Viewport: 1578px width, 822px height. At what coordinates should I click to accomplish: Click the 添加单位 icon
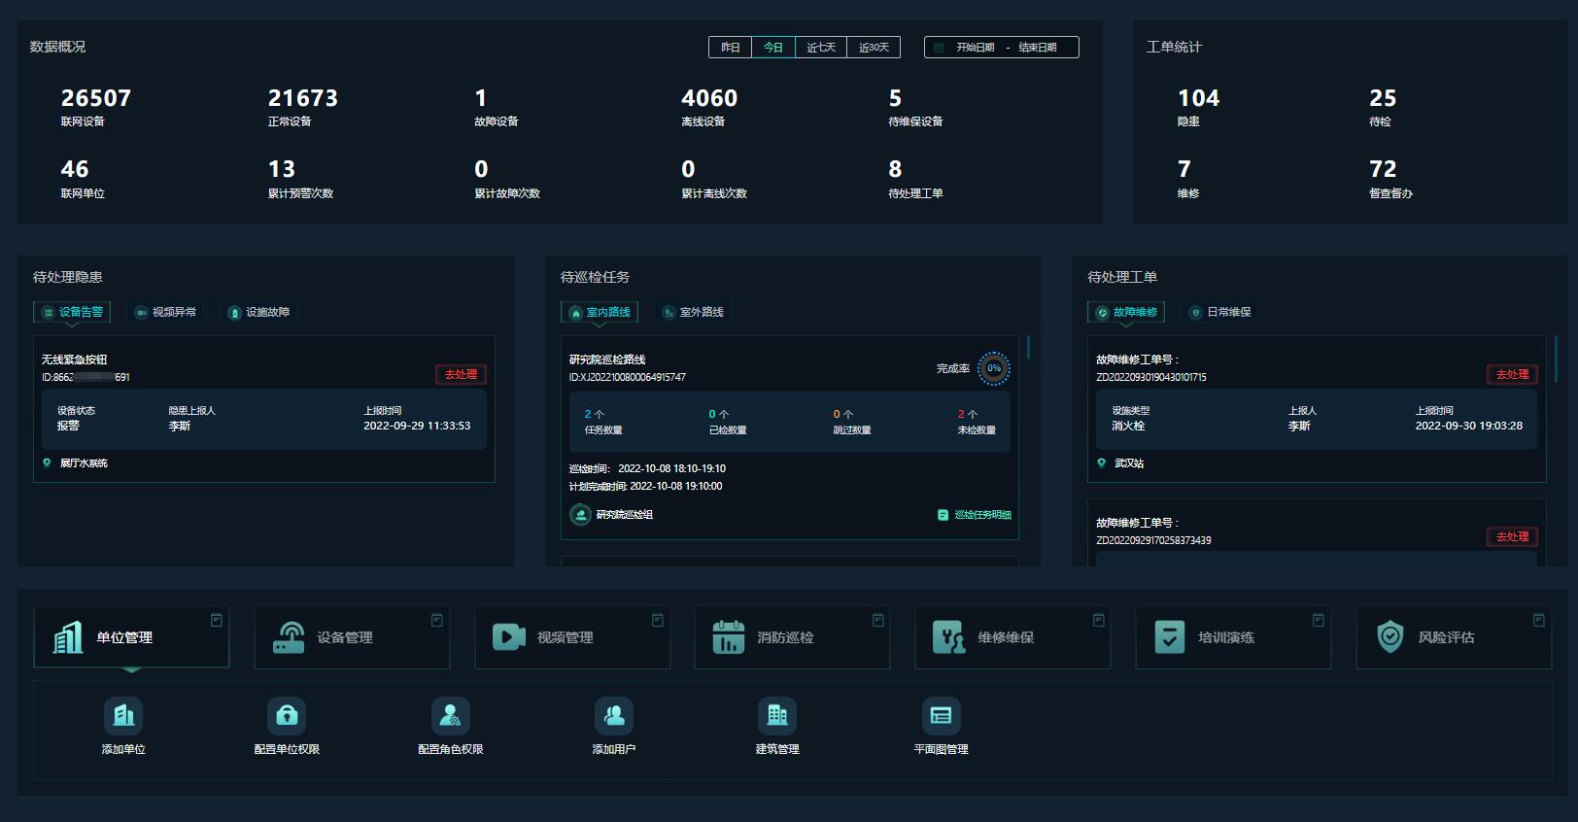click(x=123, y=716)
